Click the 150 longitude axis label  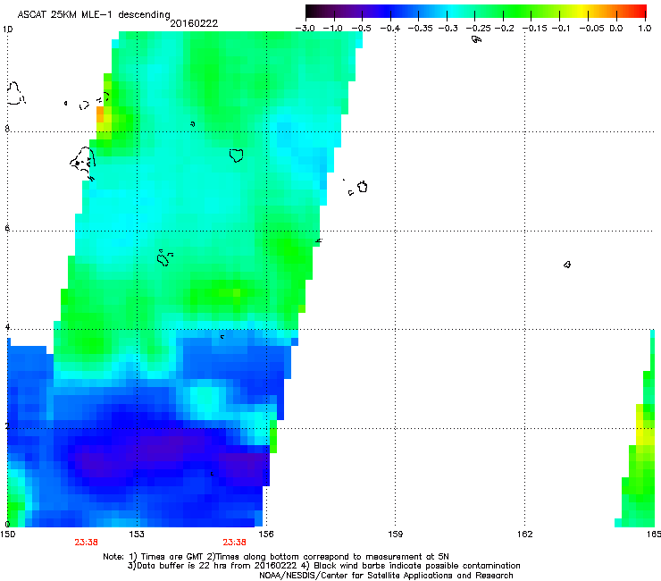click(7, 535)
